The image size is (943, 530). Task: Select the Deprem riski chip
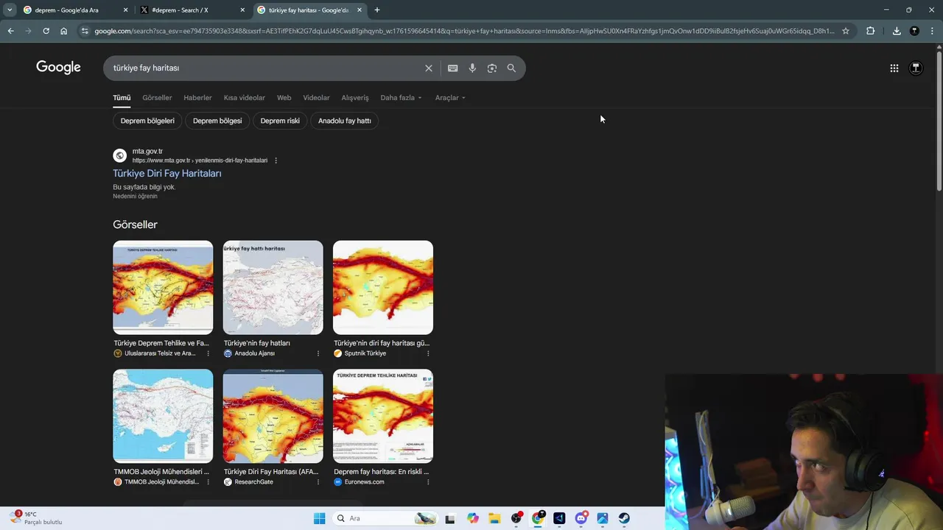pos(280,121)
